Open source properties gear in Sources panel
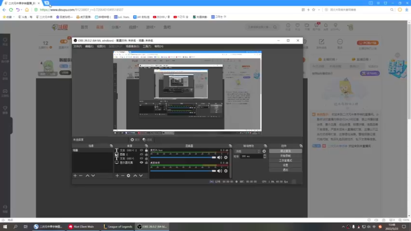Screen dimensions: 411x231 (128, 176)
